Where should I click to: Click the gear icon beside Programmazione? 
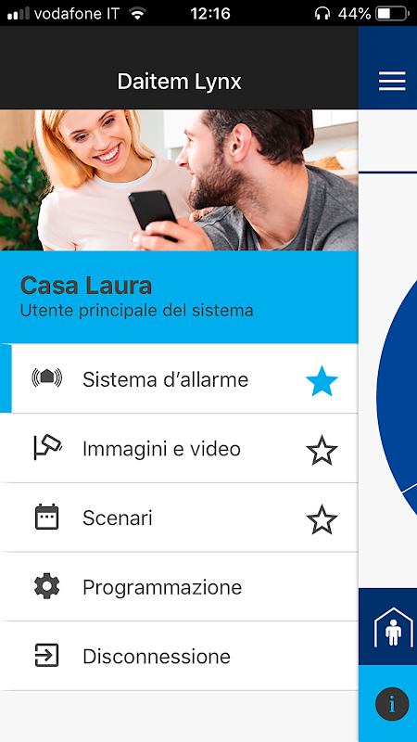click(x=47, y=587)
